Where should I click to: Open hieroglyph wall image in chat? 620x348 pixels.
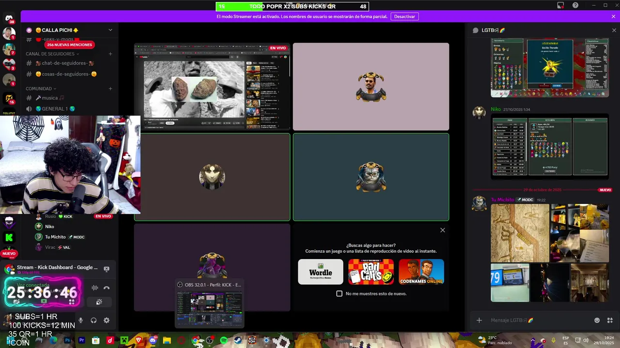click(x=520, y=233)
